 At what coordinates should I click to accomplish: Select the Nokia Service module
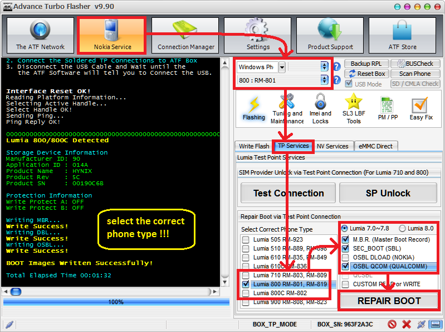(x=112, y=35)
